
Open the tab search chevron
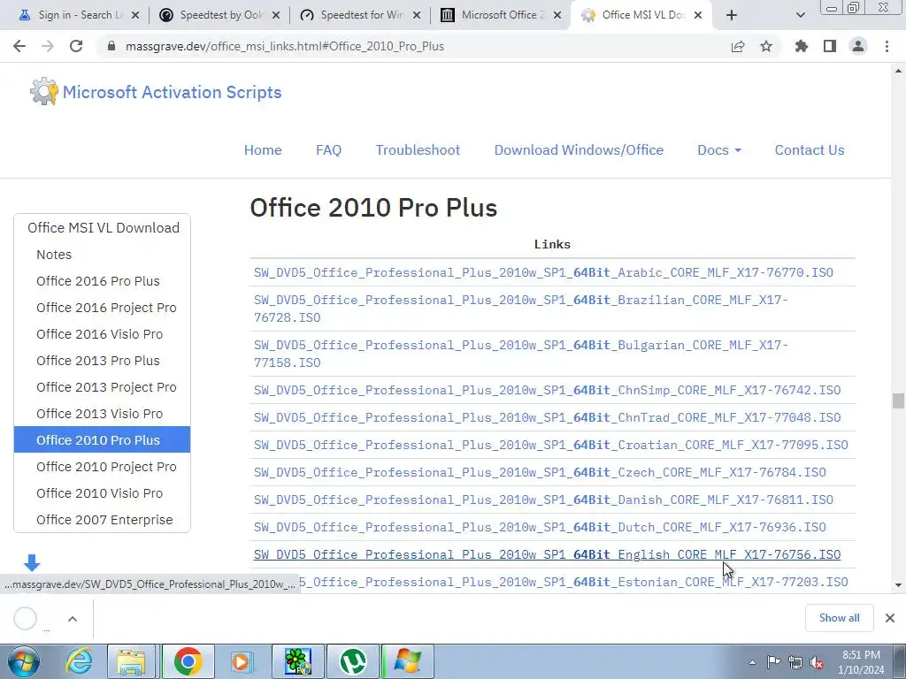[x=800, y=15]
